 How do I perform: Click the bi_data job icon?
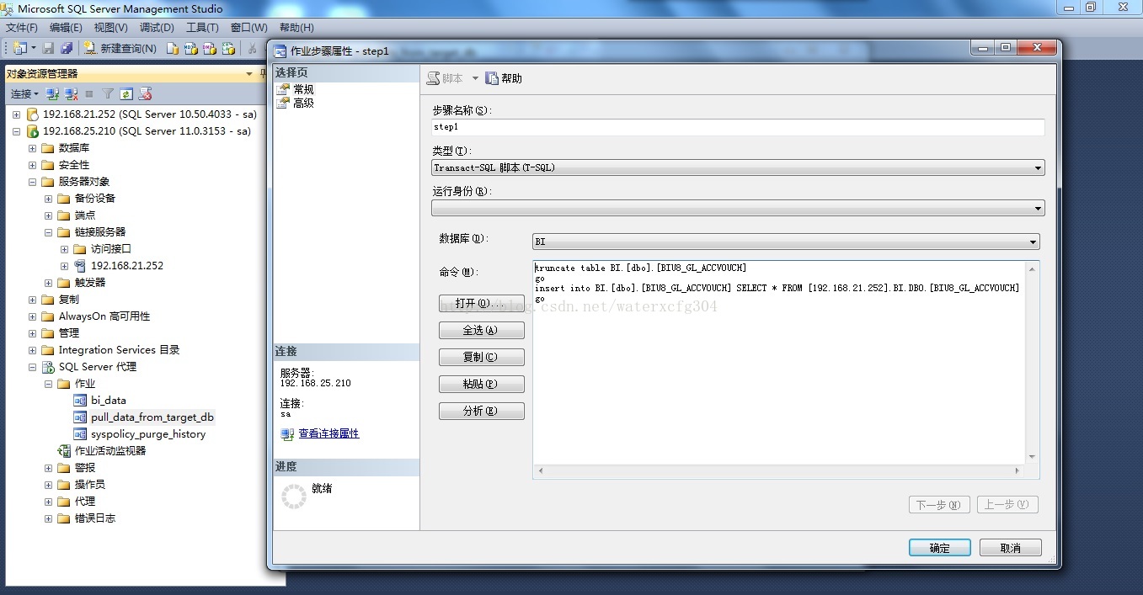[80, 401]
